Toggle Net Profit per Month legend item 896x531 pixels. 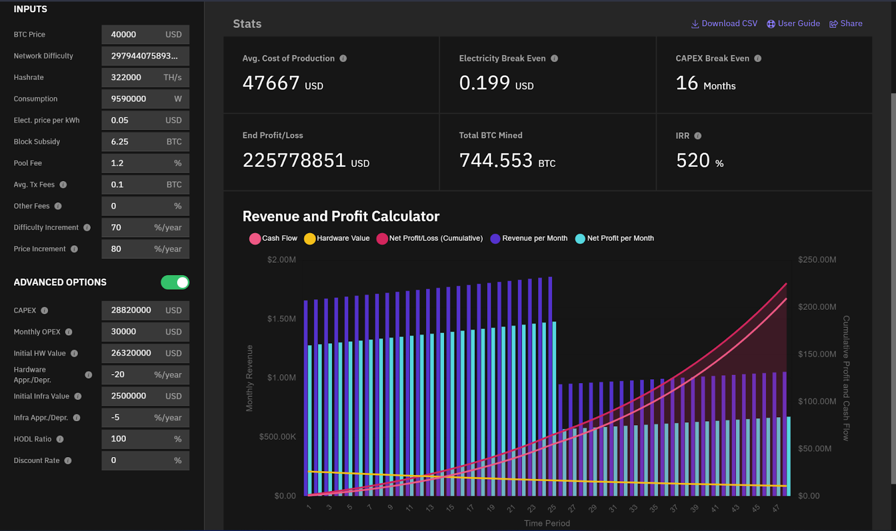coord(615,239)
